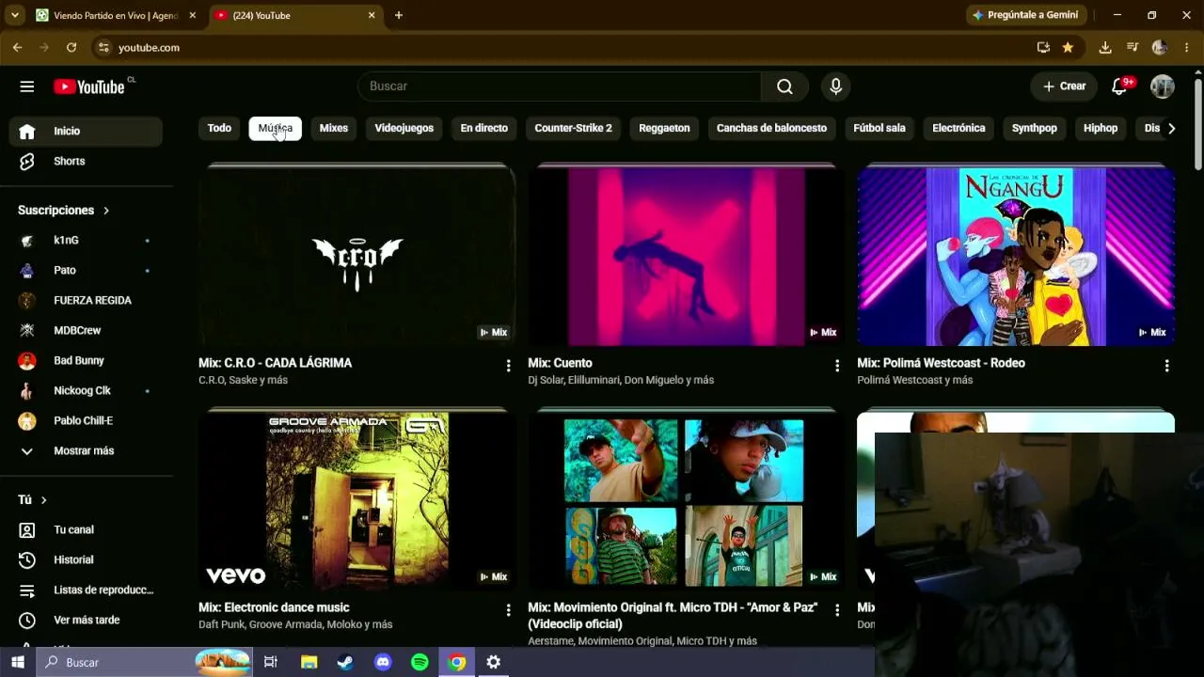Image resolution: width=1204 pixels, height=677 pixels.
Task: Open the MDBCrew subscription channel
Action: (87, 330)
